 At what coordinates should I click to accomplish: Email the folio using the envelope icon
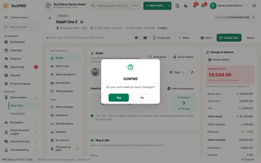pyautogui.click(x=145, y=38)
